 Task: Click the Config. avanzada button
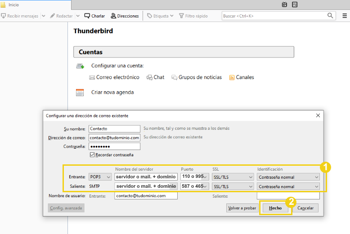tap(66, 208)
